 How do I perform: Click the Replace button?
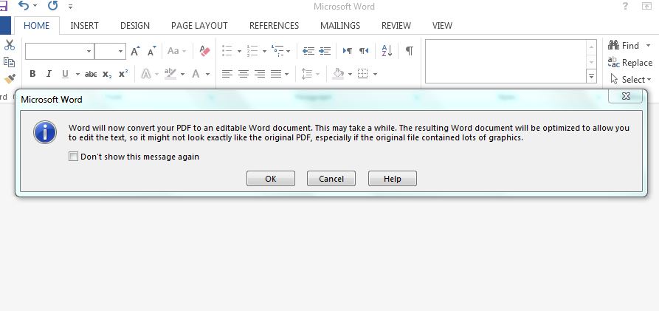[x=630, y=62]
